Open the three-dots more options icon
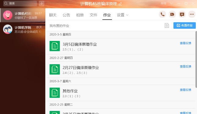 coord(192,14)
